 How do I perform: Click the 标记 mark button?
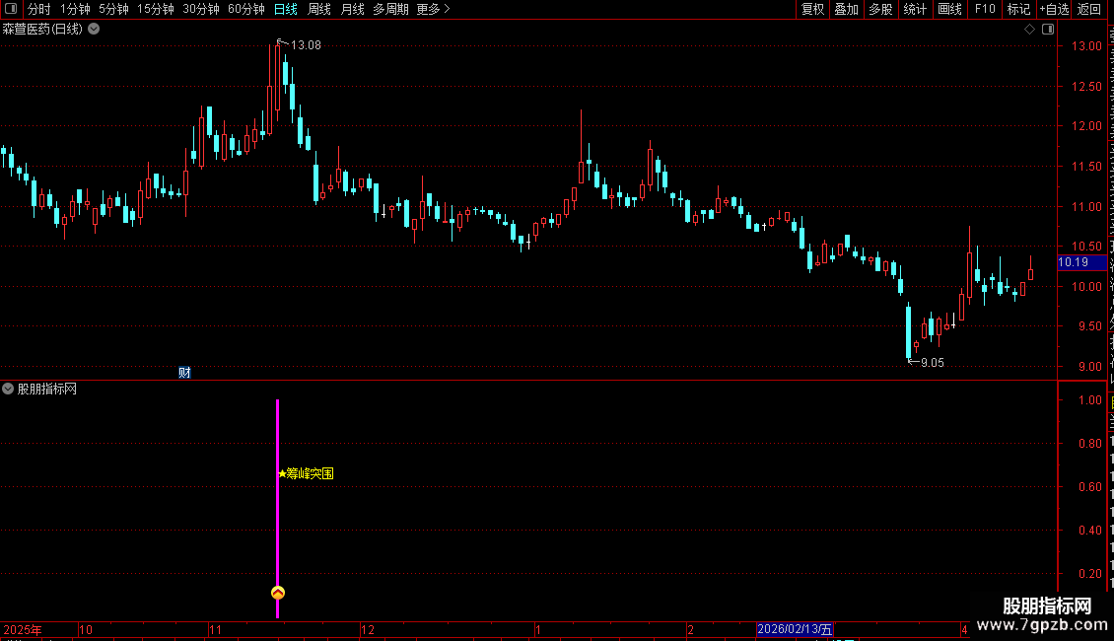pos(1018,9)
